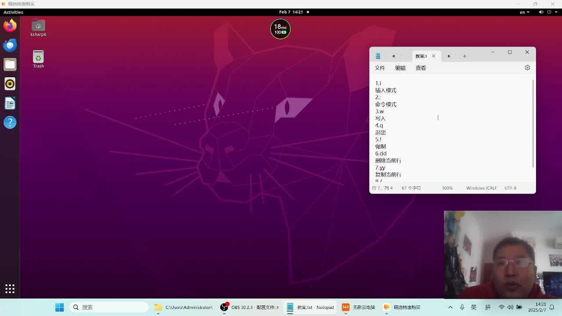Click the line '命令模式' in Notepad
This screenshot has width=562, height=316.
[x=385, y=104]
